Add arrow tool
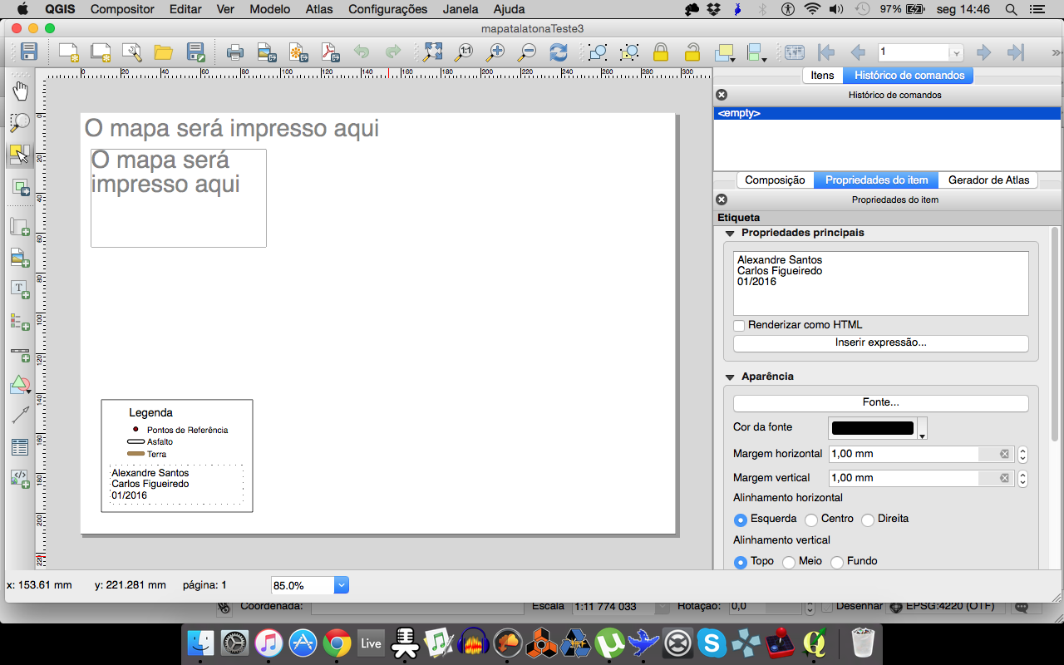This screenshot has height=665, width=1064. tap(20, 415)
